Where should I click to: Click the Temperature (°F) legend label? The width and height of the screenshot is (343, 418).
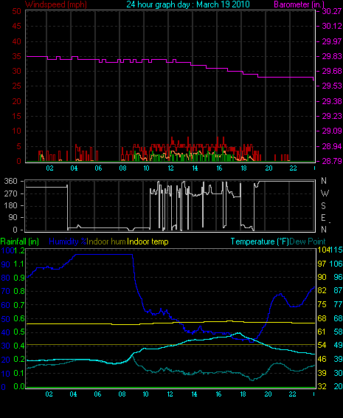coord(260,241)
